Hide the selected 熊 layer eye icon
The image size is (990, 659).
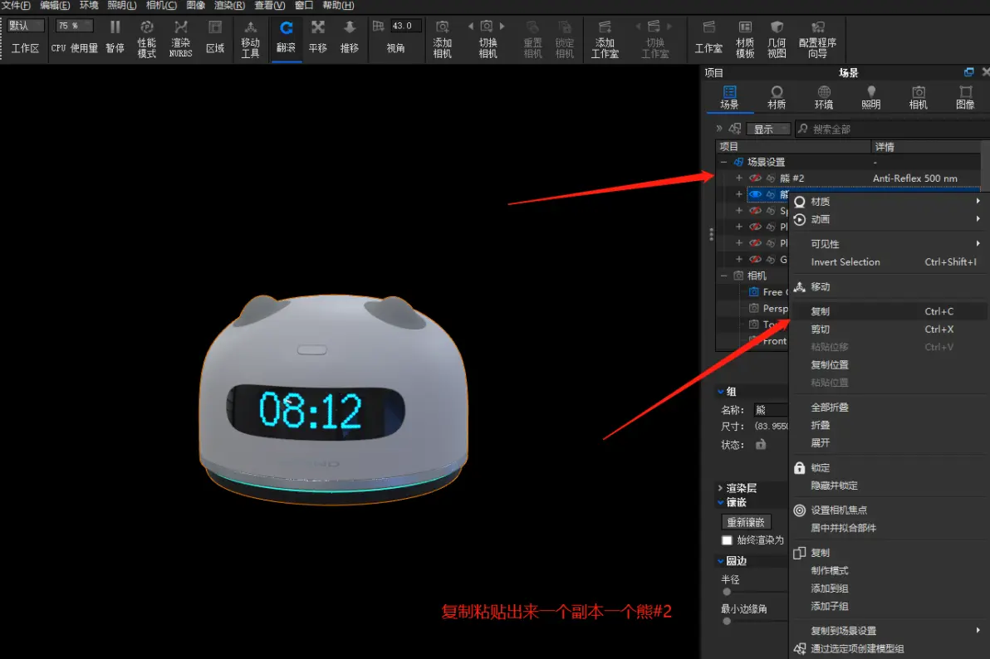755,194
